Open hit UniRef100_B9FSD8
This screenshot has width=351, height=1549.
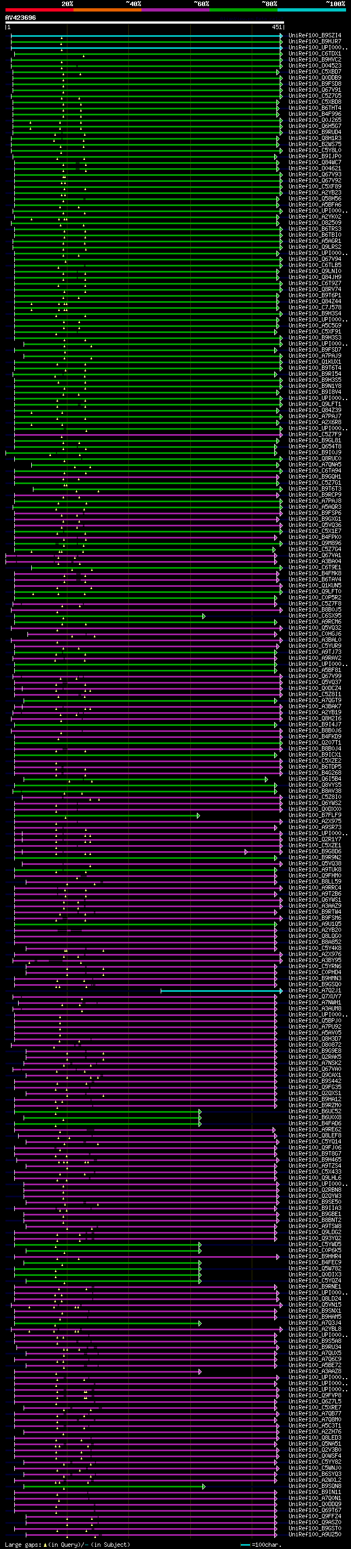tap(315, 84)
